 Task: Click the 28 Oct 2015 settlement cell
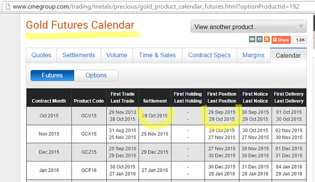click(155, 116)
